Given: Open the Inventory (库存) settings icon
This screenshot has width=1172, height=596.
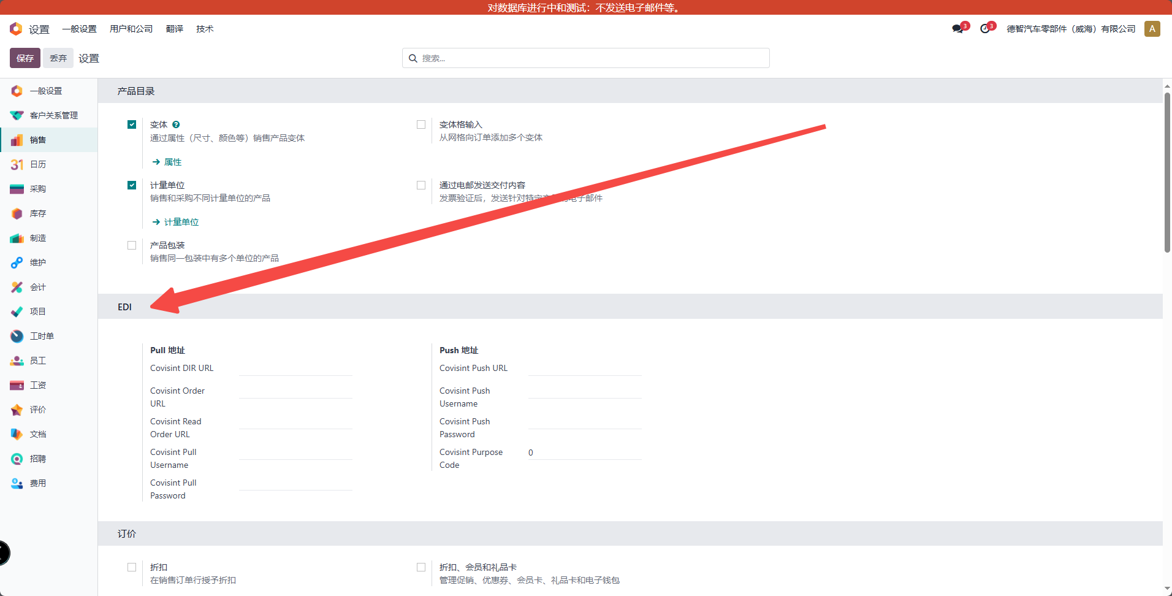Looking at the screenshot, I should tap(17, 213).
